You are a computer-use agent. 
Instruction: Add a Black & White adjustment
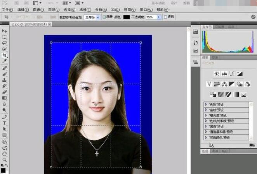(232, 84)
